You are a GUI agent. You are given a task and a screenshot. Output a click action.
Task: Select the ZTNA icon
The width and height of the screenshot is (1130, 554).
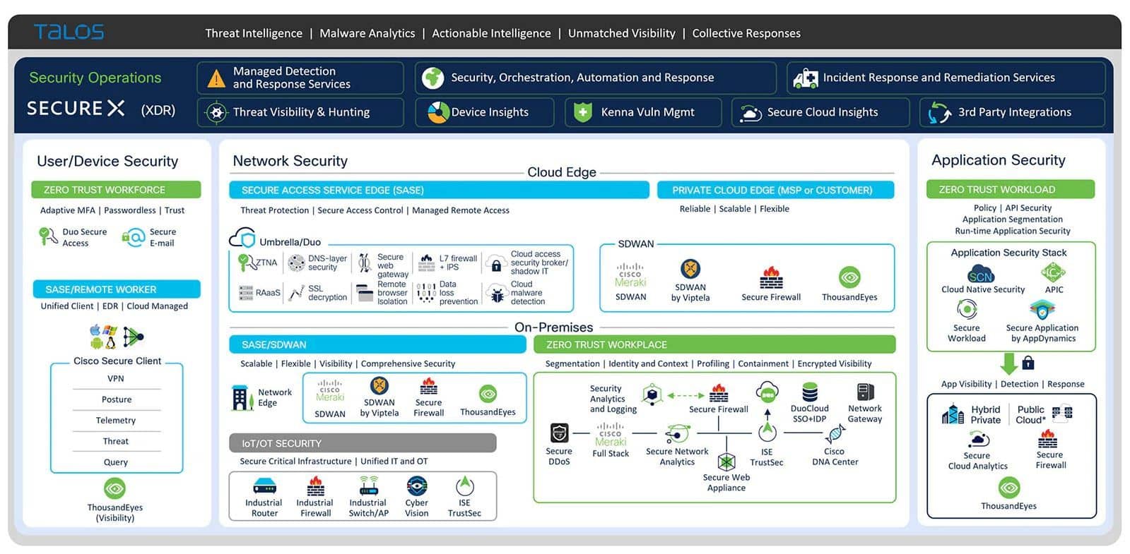[246, 263]
